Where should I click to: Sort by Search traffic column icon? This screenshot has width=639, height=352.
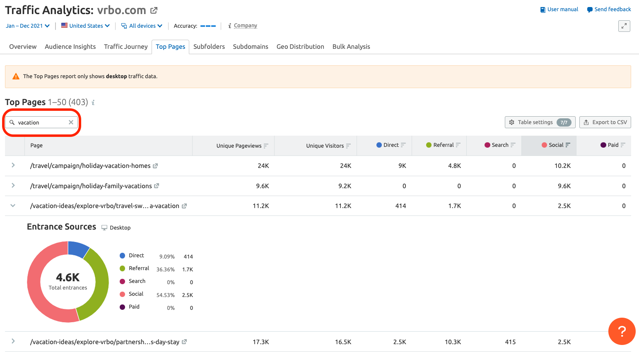coord(513,145)
